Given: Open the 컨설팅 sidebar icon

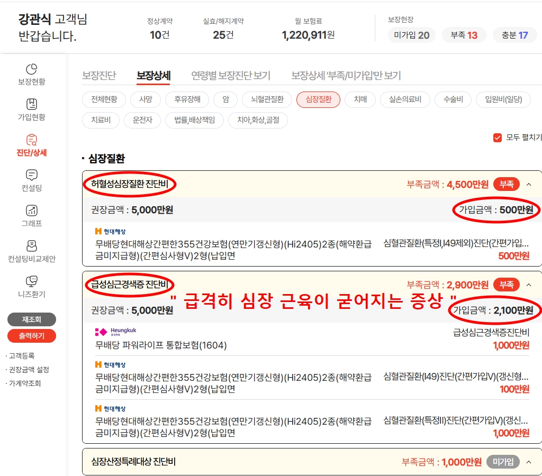Looking at the screenshot, I should [31, 175].
